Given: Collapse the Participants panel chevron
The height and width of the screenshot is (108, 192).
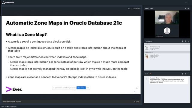Looking at the screenshot, I should pos(188,41).
